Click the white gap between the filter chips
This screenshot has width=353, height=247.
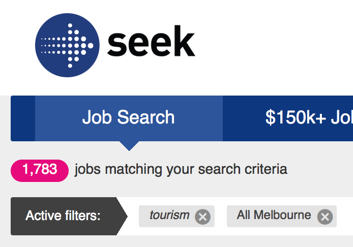click(x=221, y=216)
